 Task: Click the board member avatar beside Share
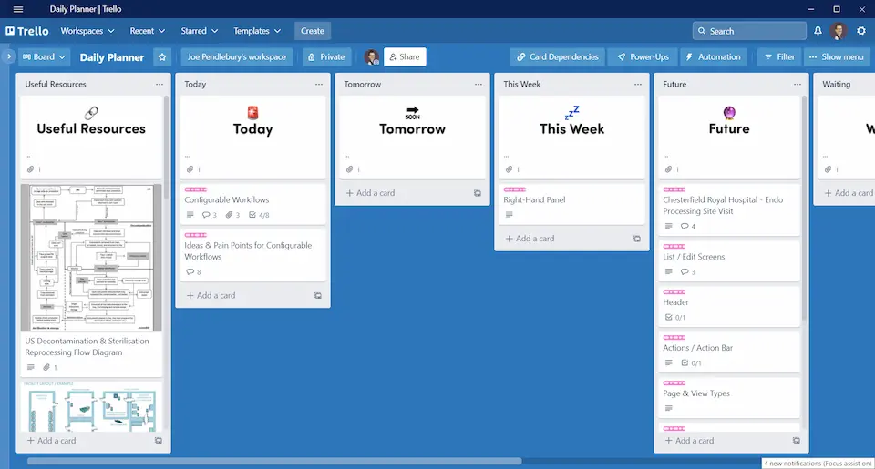click(372, 56)
